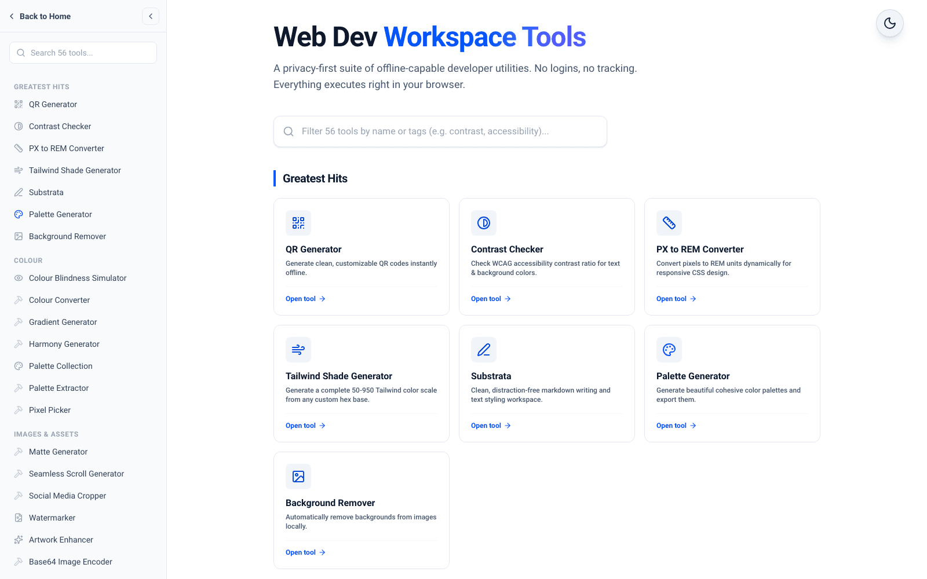Click the Background Remover card image icon

[x=298, y=477]
